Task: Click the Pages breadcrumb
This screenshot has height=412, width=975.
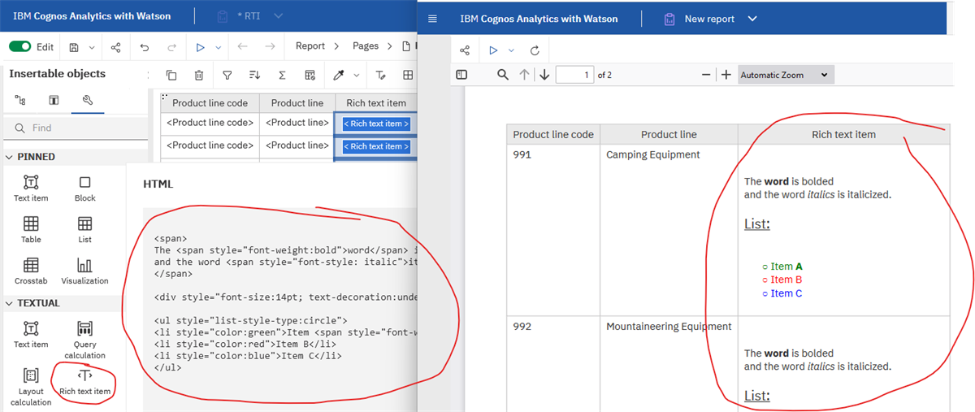Action: [366, 46]
